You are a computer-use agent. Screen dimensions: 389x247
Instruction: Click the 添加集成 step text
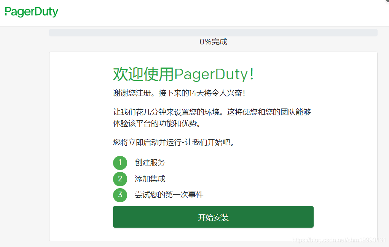(150, 178)
